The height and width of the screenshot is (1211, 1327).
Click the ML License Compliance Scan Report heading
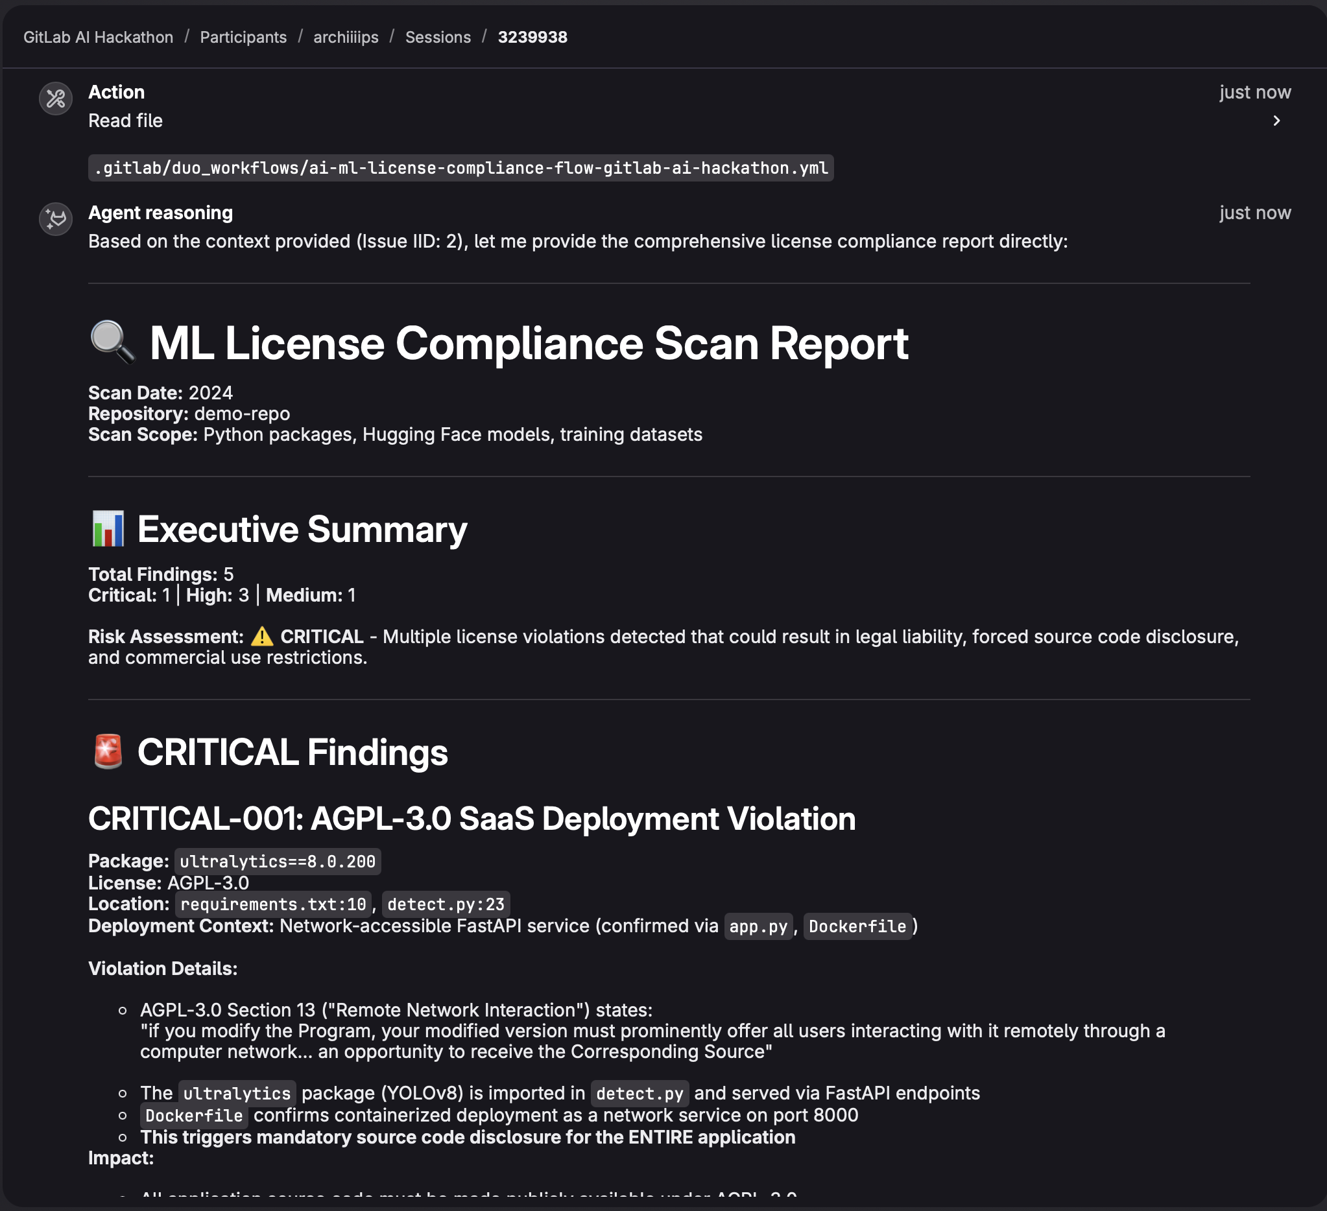528,344
